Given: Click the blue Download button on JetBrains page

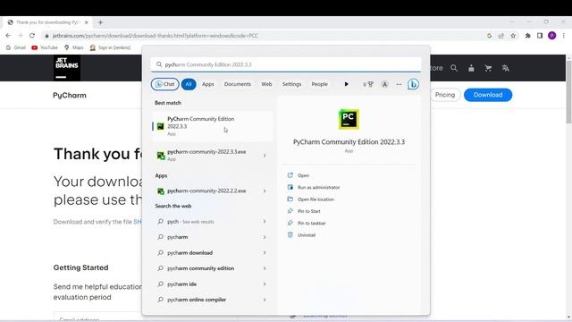Looking at the screenshot, I should click(488, 95).
